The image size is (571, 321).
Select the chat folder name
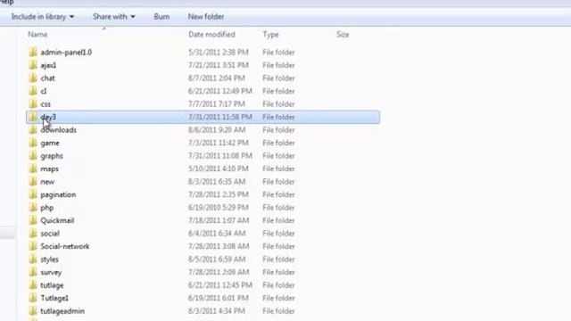(x=47, y=78)
